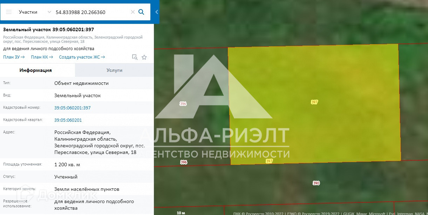Open the hamburger menu icon
428x215 pixels.
9,12
